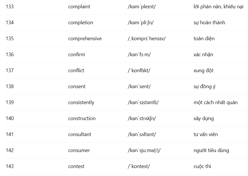
Task: Select the word 'consultant'
Action: point(80,134)
